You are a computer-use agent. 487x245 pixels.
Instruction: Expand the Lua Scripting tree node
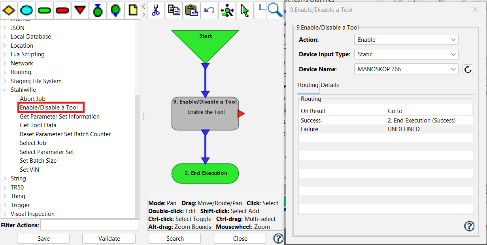[x=5, y=54]
